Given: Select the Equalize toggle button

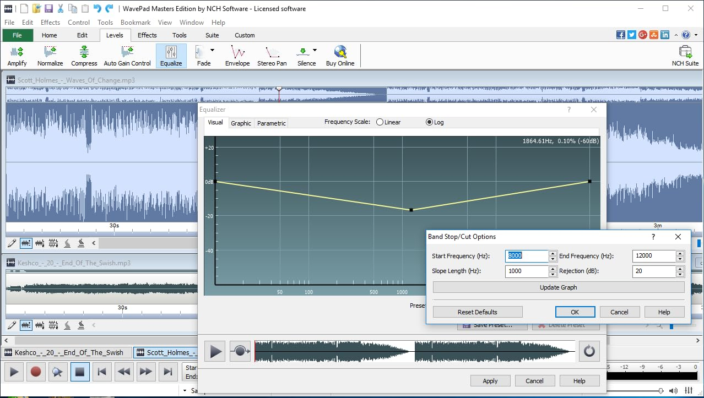Looking at the screenshot, I should 171,55.
